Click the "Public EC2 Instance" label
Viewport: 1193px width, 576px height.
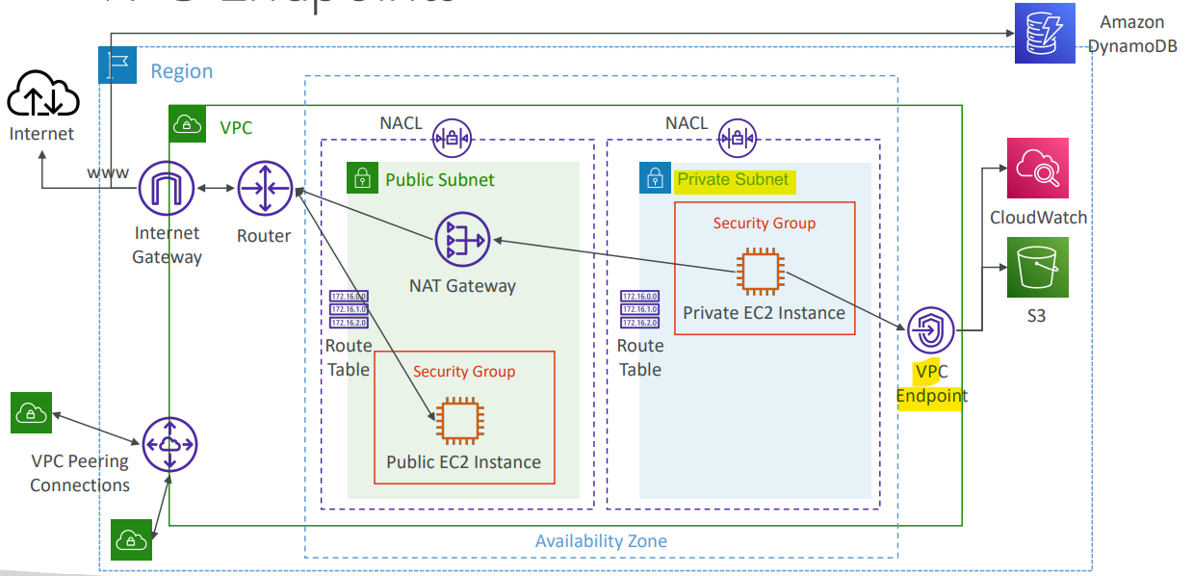pyautogui.click(x=464, y=462)
